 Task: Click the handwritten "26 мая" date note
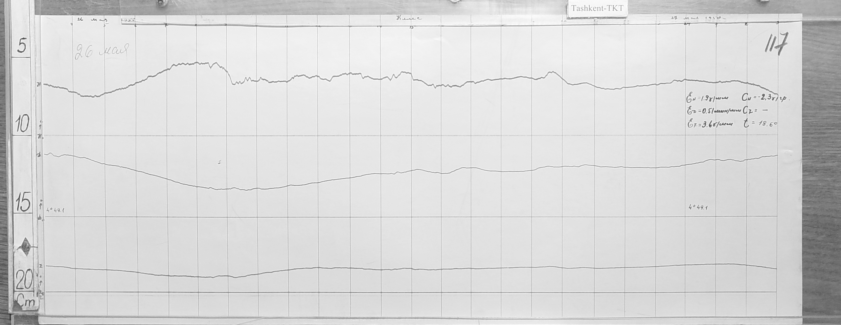[x=102, y=51]
